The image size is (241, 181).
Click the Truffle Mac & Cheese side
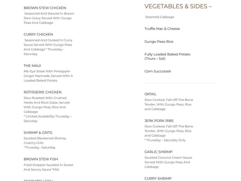point(162,29)
